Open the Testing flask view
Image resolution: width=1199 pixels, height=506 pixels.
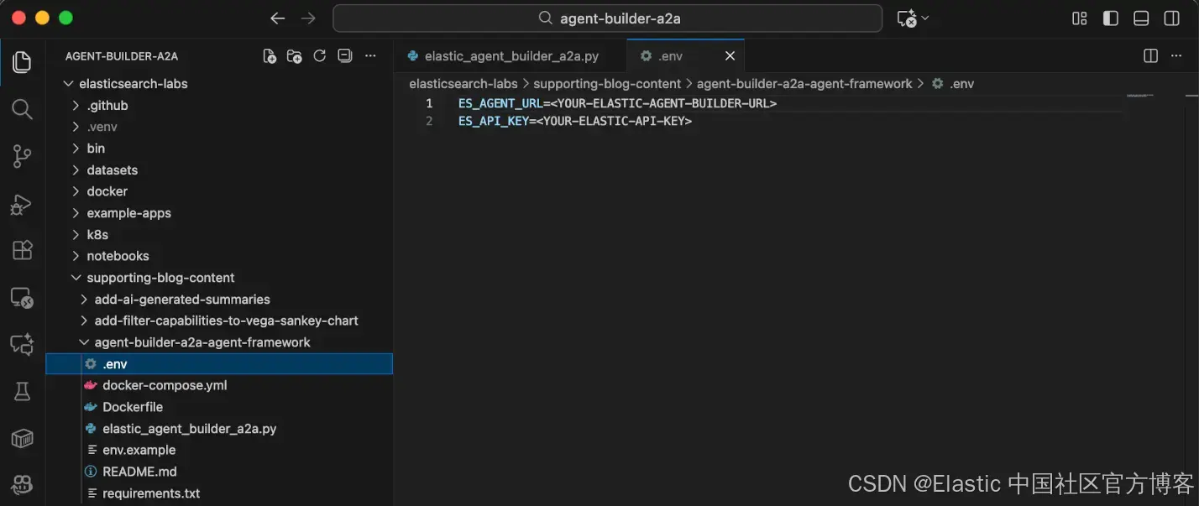[x=23, y=391]
